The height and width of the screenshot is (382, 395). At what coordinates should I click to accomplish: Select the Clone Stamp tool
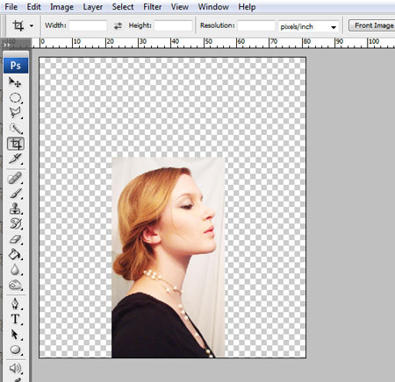[x=15, y=209]
